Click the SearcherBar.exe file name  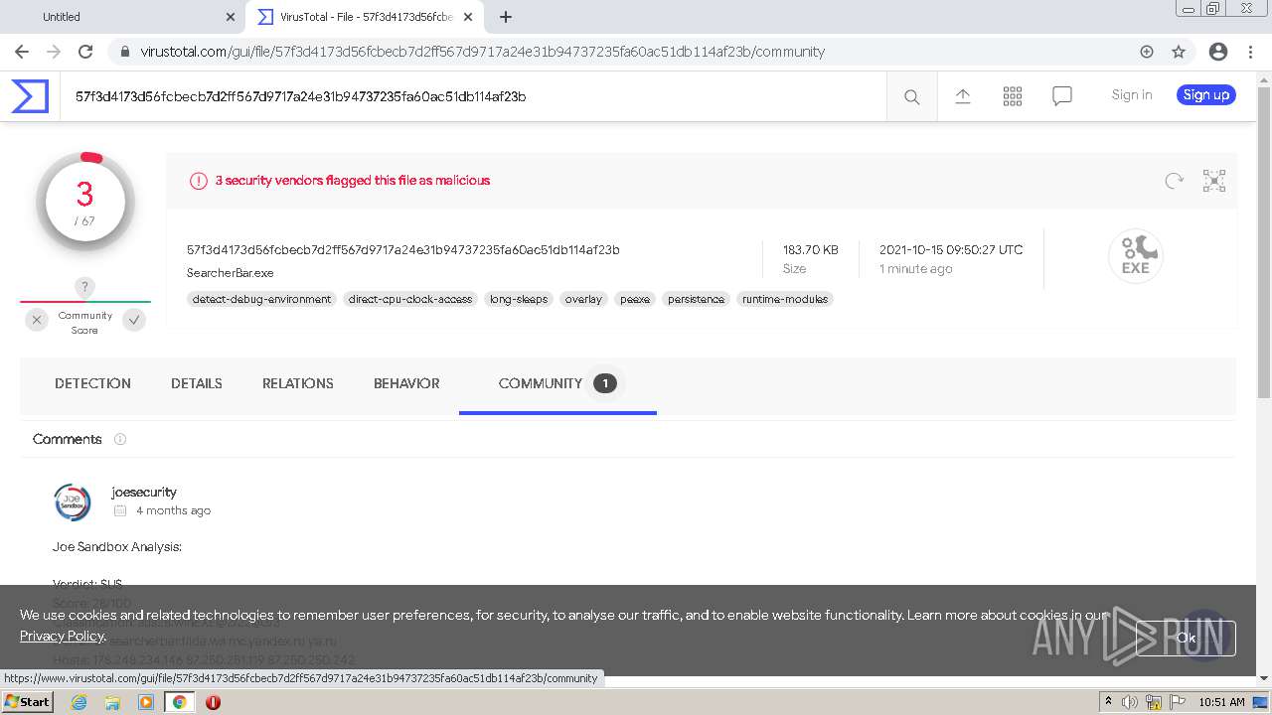pyautogui.click(x=231, y=272)
